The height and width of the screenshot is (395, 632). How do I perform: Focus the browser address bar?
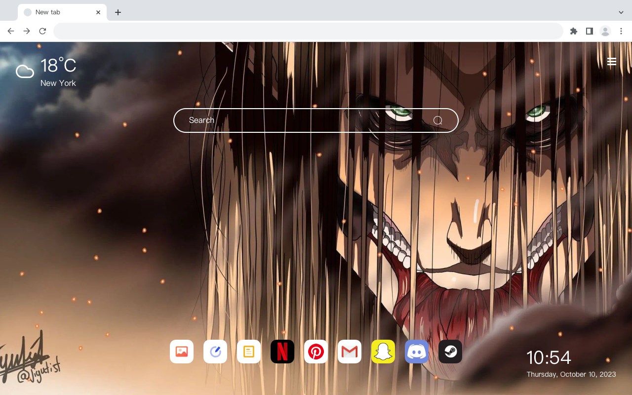[308, 31]
